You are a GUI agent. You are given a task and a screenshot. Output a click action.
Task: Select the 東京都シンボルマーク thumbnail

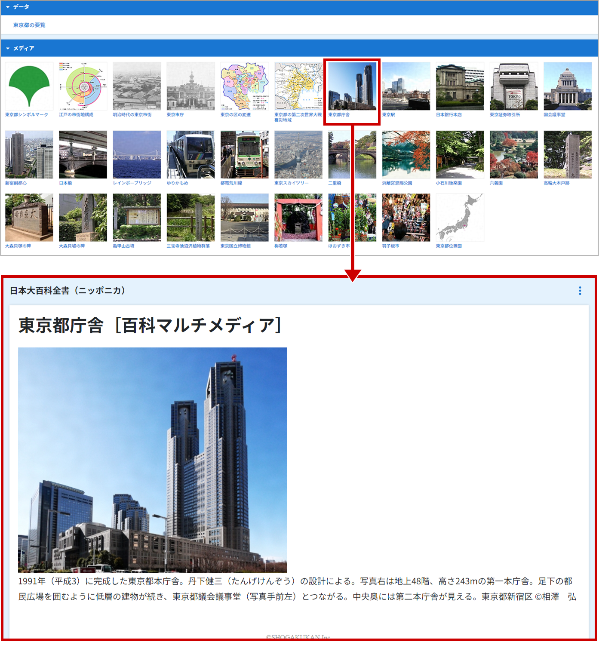click(29, 86)
